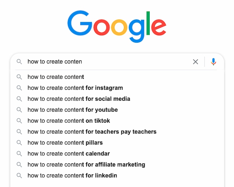Pick the 'content pillars' suggestion
The width and height of the screenshot is (234, 187).
coord(65,143)
